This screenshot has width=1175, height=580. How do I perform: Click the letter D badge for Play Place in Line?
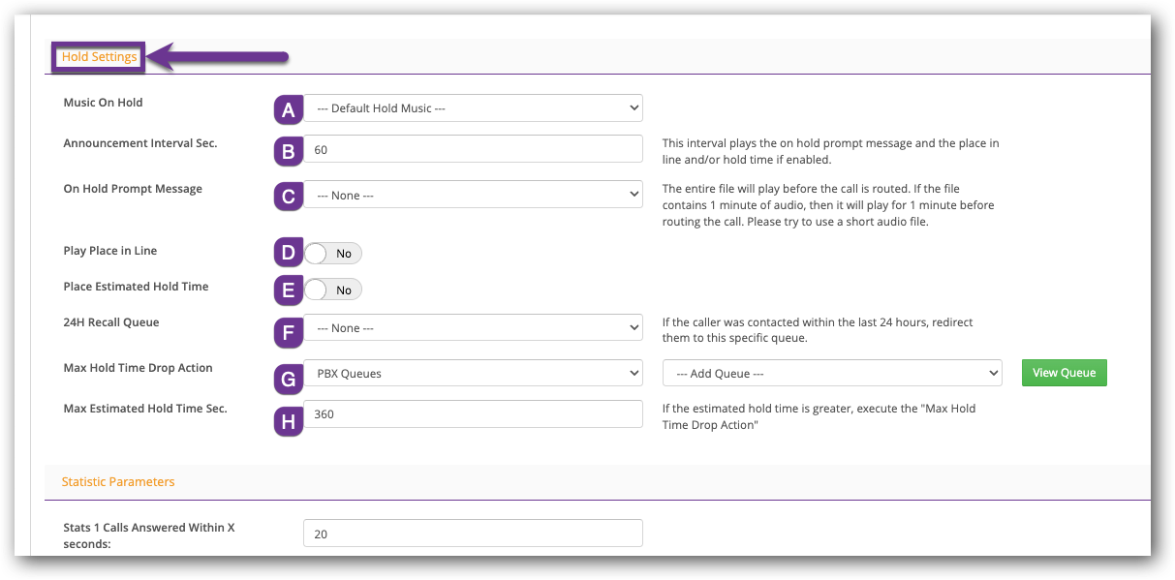coord(288,253)
